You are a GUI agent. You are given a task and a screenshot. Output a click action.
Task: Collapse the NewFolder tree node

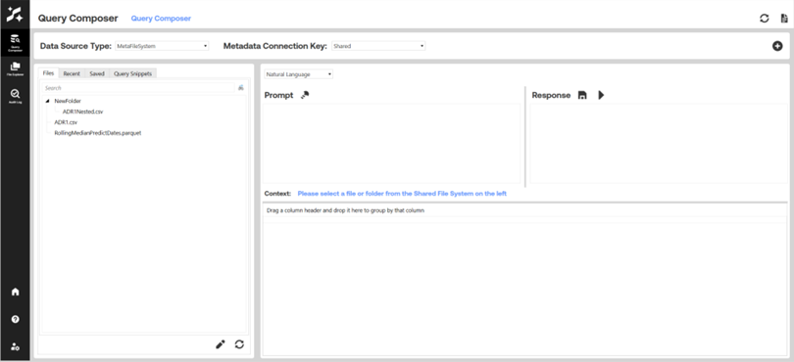coord(48,101)
